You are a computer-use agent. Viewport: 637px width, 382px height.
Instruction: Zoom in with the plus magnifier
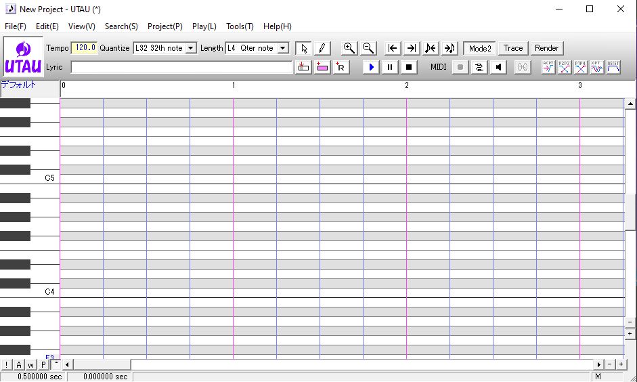click(349, 48)
